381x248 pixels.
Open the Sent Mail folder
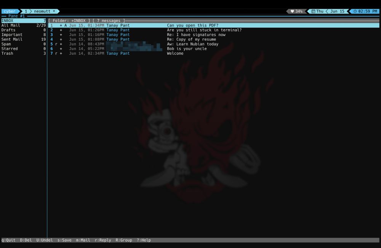coord(24,39)
